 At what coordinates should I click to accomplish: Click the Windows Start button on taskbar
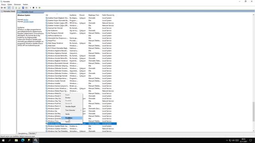point(3,140)
